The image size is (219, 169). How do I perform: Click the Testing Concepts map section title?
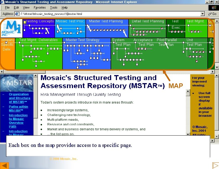(40, 21)
